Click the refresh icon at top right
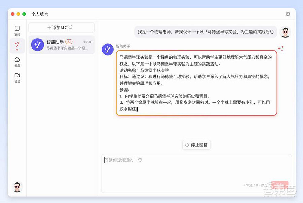 tap(288, 14)
